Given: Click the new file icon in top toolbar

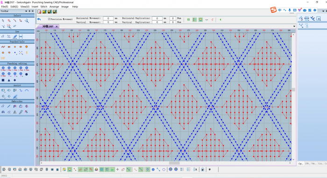Looking at the screenshot, I should point(39,12).
